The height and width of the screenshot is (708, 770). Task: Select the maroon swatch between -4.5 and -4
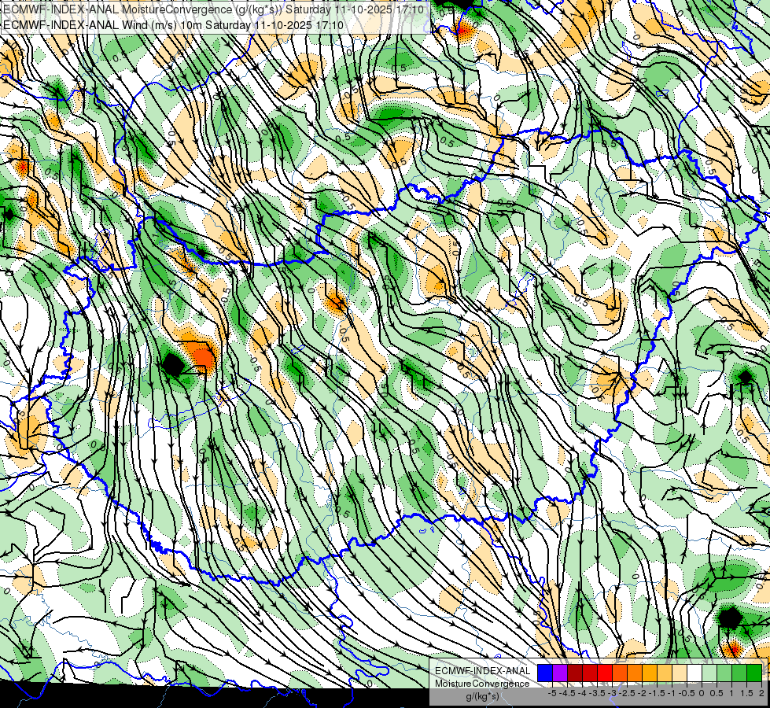(575, 673)
